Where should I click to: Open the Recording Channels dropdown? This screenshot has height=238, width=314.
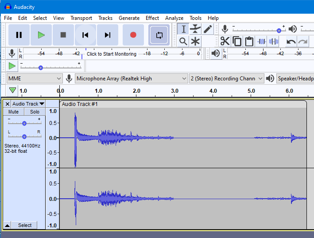coord(226,79)
